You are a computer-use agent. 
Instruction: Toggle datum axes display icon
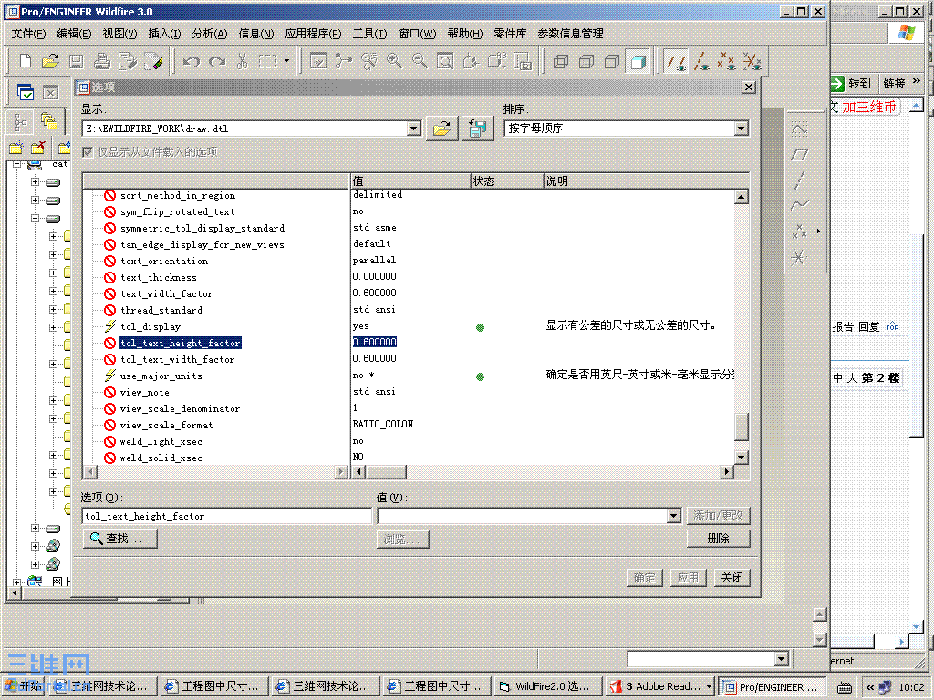click(701, 61)
